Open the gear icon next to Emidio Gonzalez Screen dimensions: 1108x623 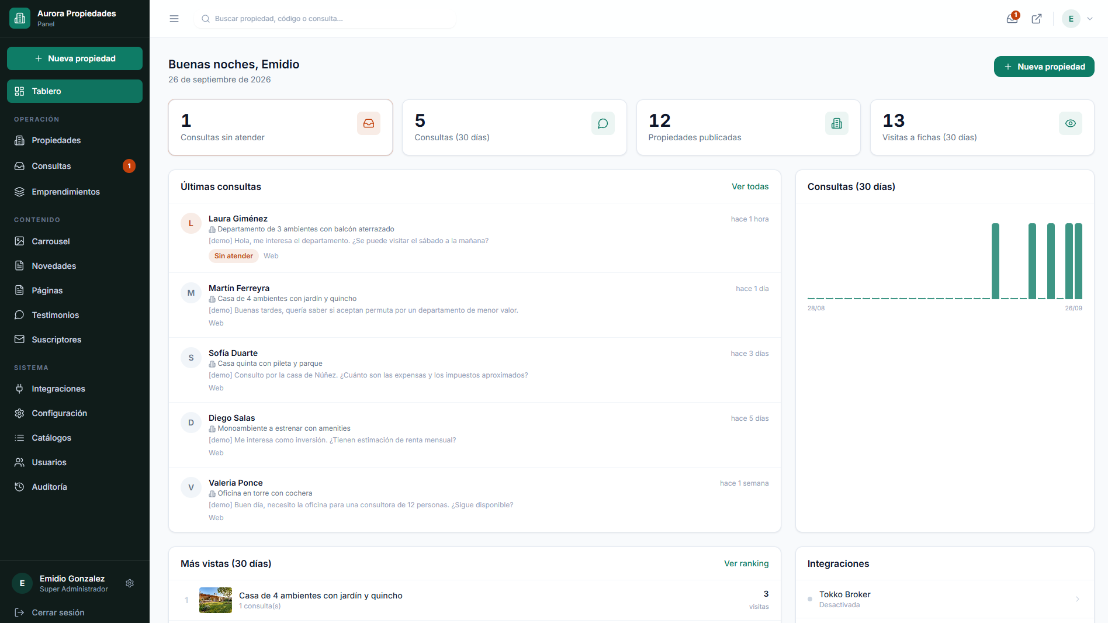tap(130, 583)
